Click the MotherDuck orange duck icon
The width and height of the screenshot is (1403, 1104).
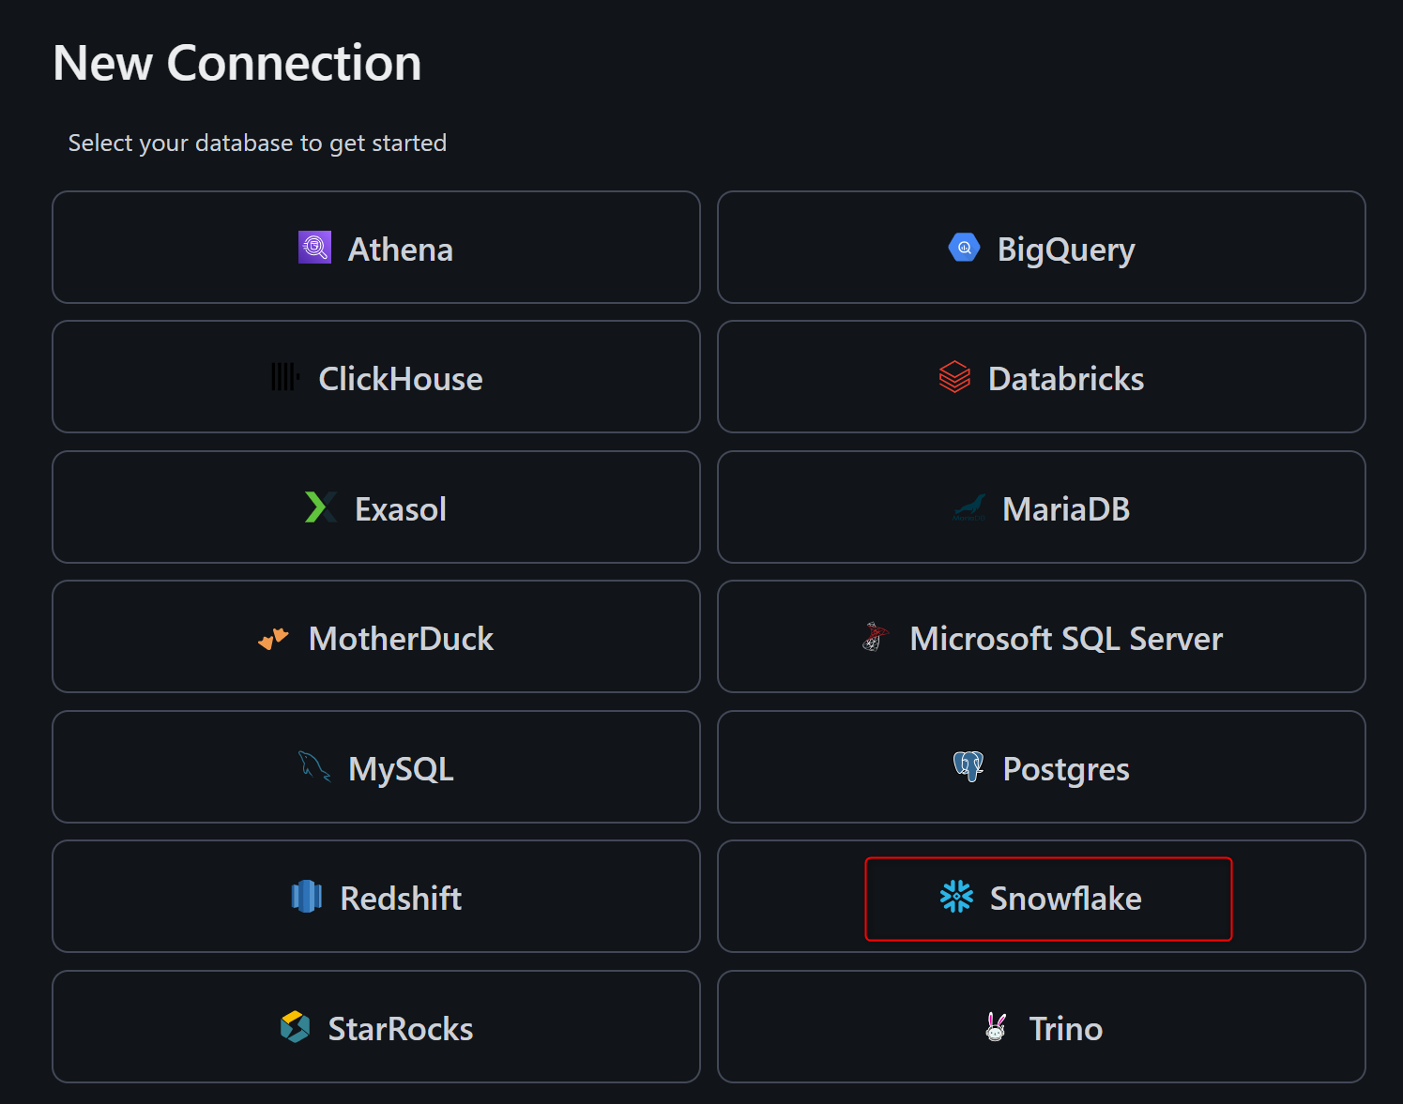click(x=273, y=638)
